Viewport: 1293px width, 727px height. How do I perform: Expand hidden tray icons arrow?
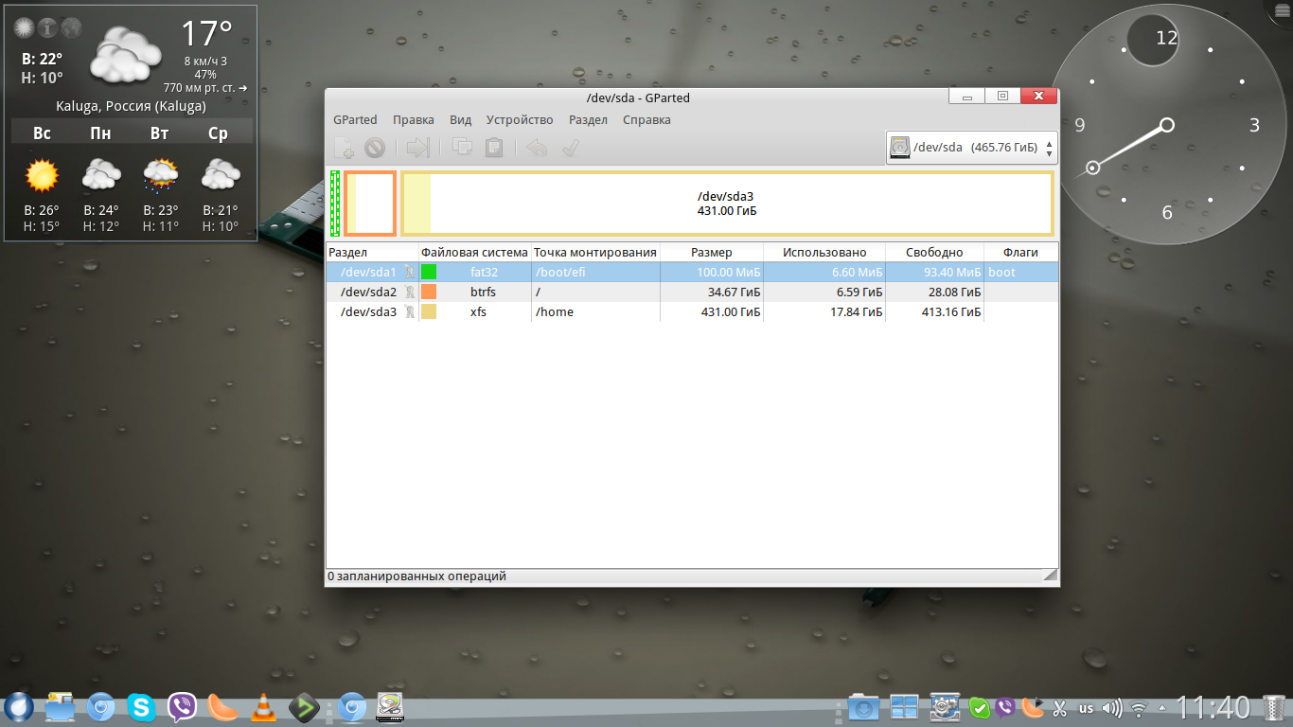pos(1162,708)
